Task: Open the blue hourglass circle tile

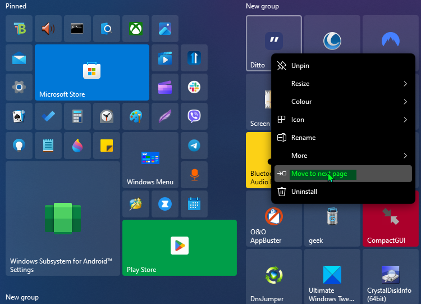Action: pyautogui.click(x=165, y=204)
